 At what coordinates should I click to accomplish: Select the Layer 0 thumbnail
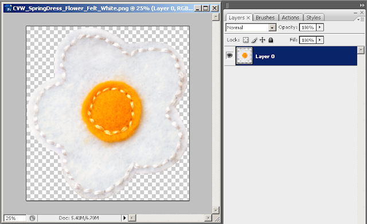[x=244, y=55]
